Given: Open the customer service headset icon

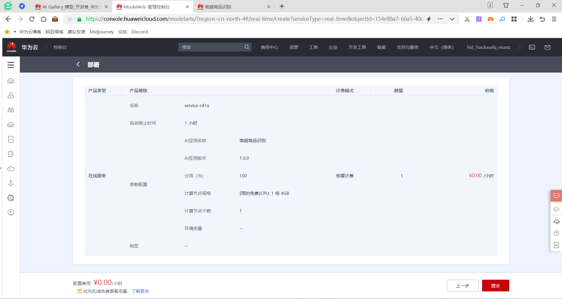Looking at the screenshot, I should (556, 221).
